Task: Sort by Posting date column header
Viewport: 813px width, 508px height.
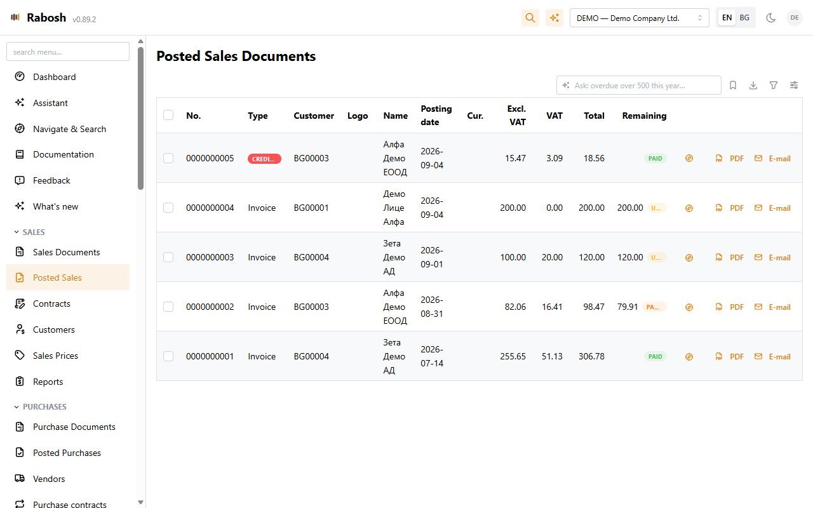Action: coord(436,115)
